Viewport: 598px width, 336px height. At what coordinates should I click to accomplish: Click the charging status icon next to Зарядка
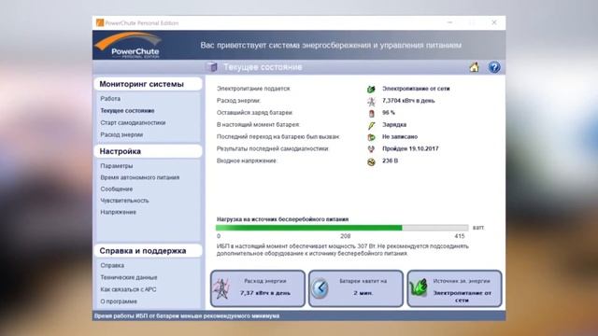371,125
